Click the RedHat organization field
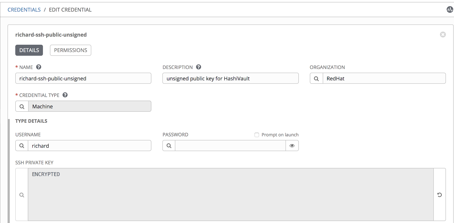Screen dimensions: 454x223 384,78
